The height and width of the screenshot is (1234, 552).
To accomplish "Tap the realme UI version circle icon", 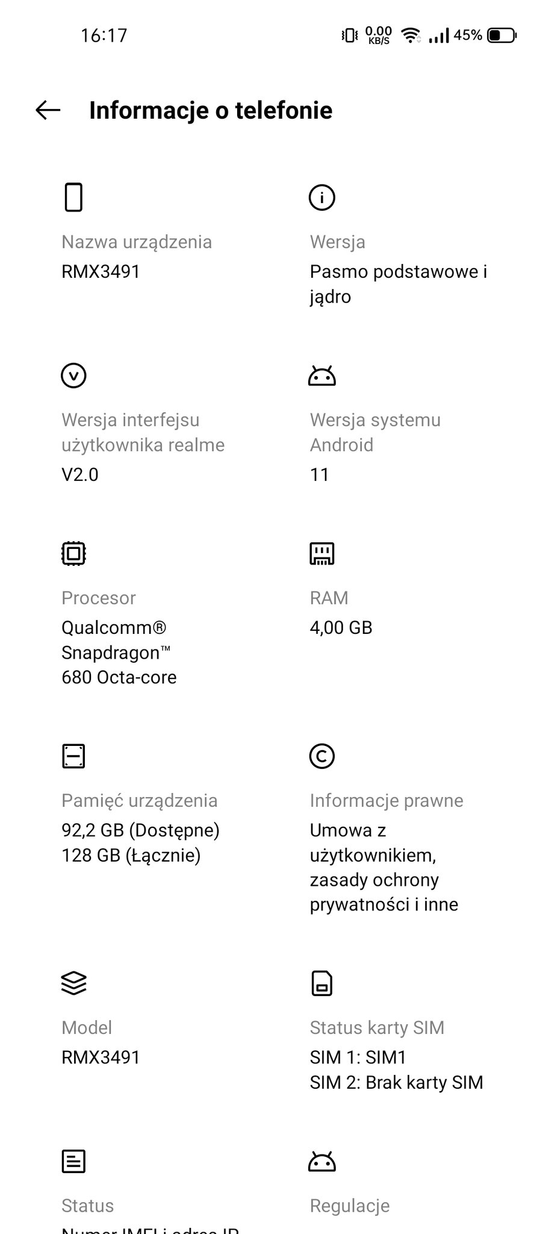I will [x=73, y=375].
